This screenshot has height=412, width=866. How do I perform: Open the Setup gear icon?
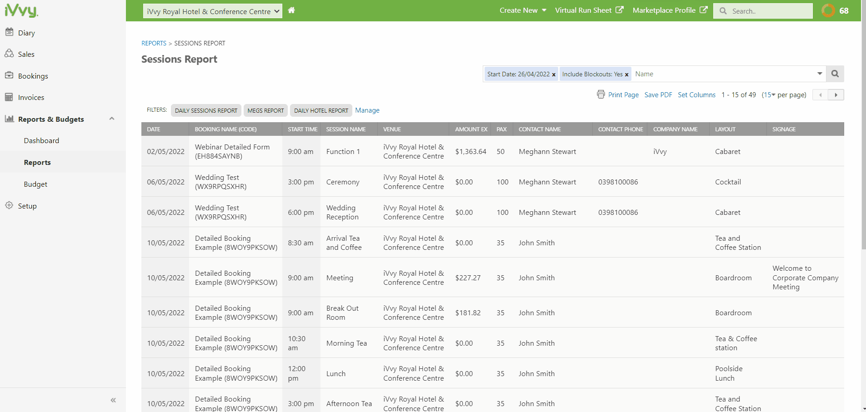tap(9, 205)
